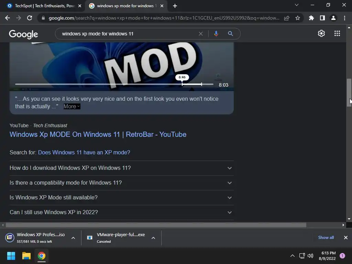
Task: Open options for VMware-player download
Action: tap(153, 238)
